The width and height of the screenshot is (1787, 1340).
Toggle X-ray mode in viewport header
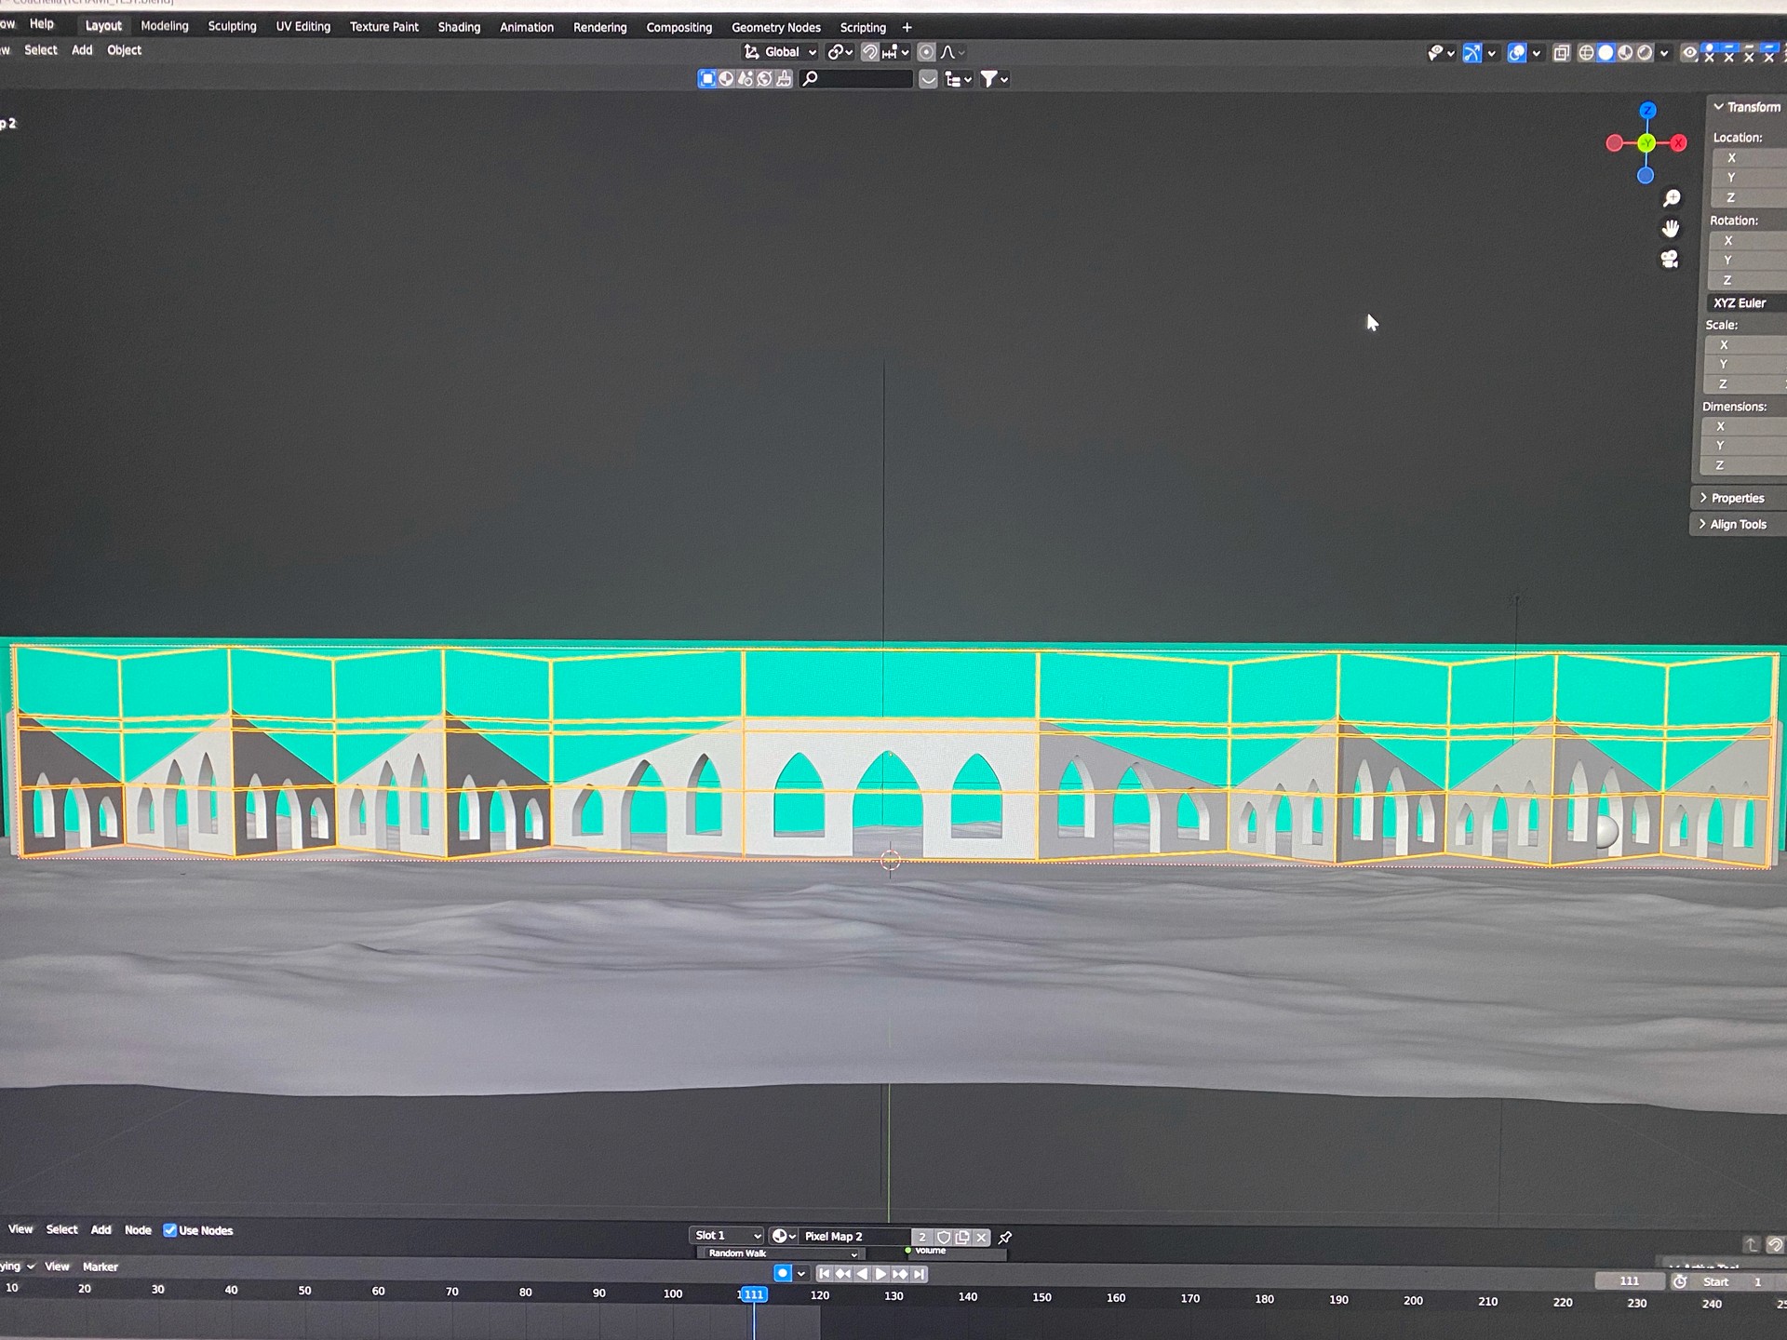tap(1562, 53)
